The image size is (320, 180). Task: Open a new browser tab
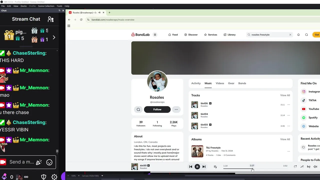coord(109,12)
